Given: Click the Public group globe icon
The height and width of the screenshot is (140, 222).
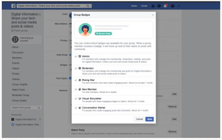Looking at the screenshot, I should (x=12, y=30).
